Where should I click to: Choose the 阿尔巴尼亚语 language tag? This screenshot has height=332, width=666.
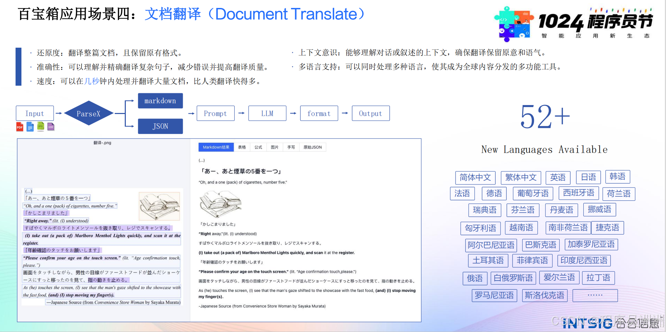(491, 245)
